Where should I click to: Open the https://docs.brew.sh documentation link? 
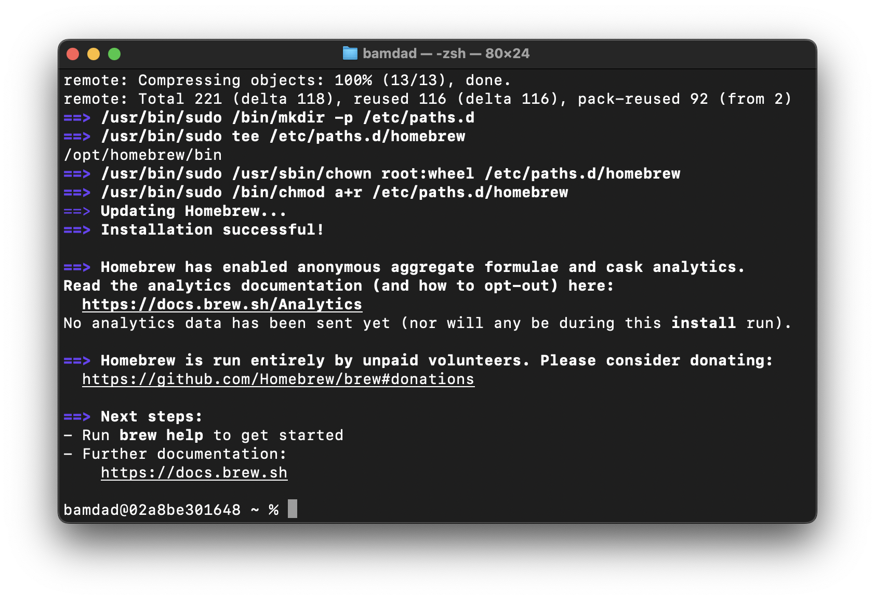click(x=194, y=473)
